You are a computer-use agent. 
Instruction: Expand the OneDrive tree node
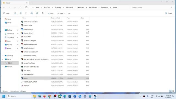[3, 56]
